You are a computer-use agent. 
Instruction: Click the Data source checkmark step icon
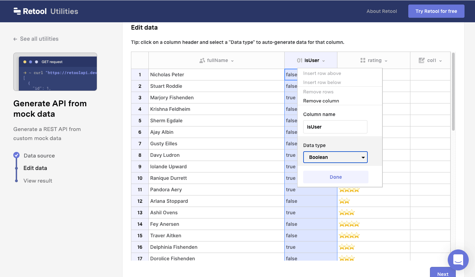16,155
